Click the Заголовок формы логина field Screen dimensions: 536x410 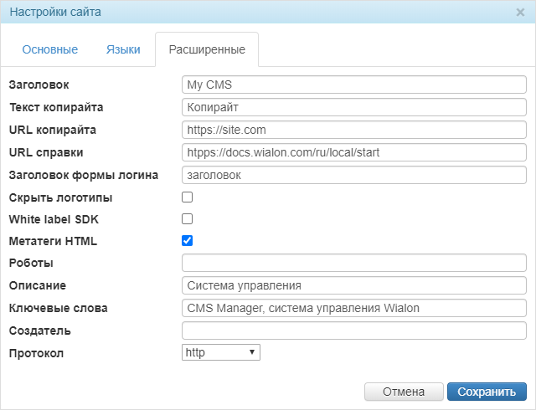click(353, 175)
